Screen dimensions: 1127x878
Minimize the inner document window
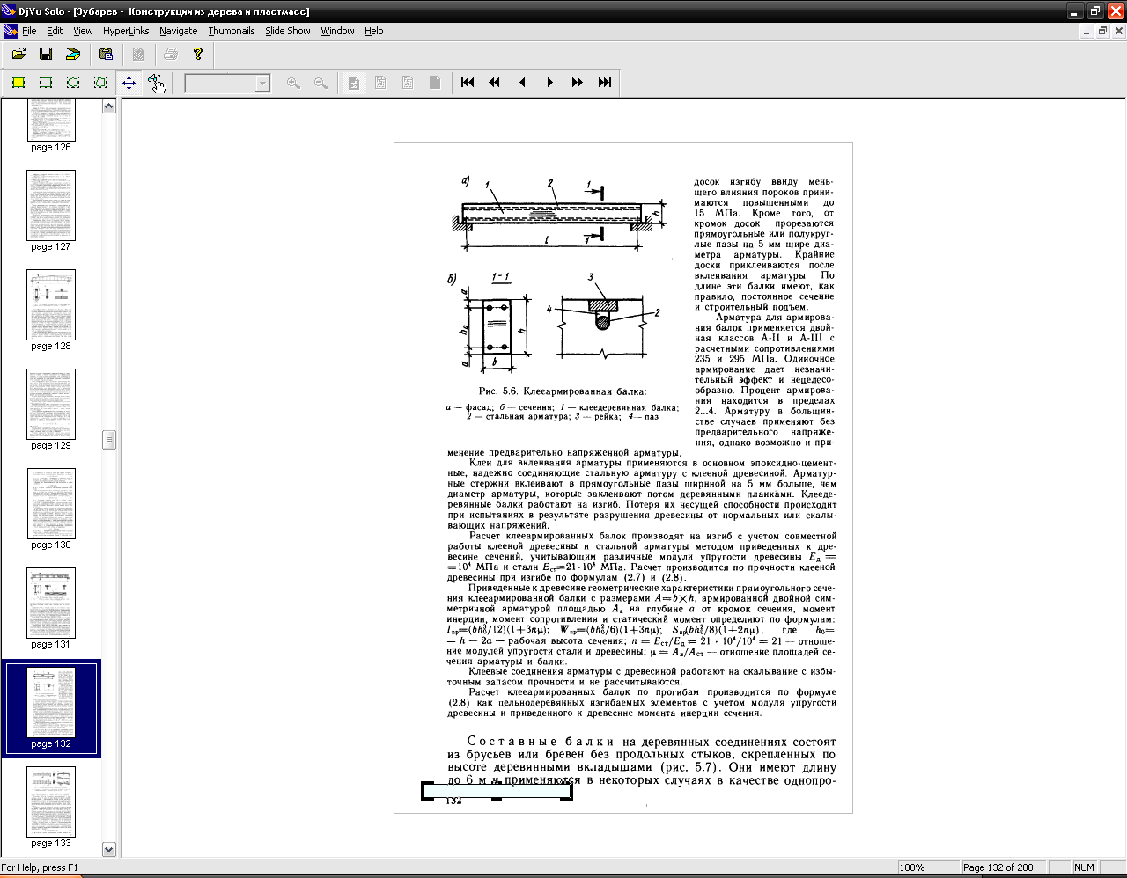tap(1086, 31)
